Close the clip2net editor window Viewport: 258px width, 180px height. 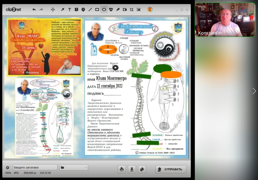(x=187, y=10)
